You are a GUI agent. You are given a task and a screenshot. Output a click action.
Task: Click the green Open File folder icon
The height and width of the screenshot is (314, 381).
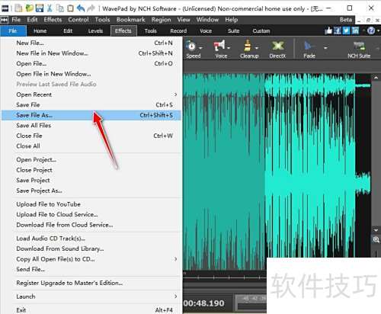30,8
